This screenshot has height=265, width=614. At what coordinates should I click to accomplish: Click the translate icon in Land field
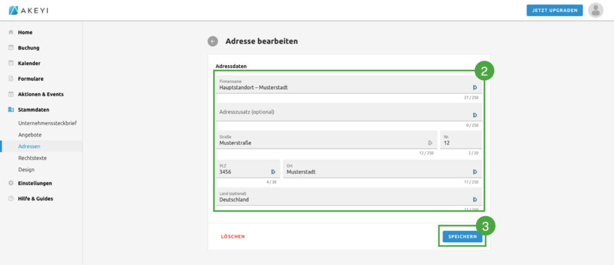point(475,200)
